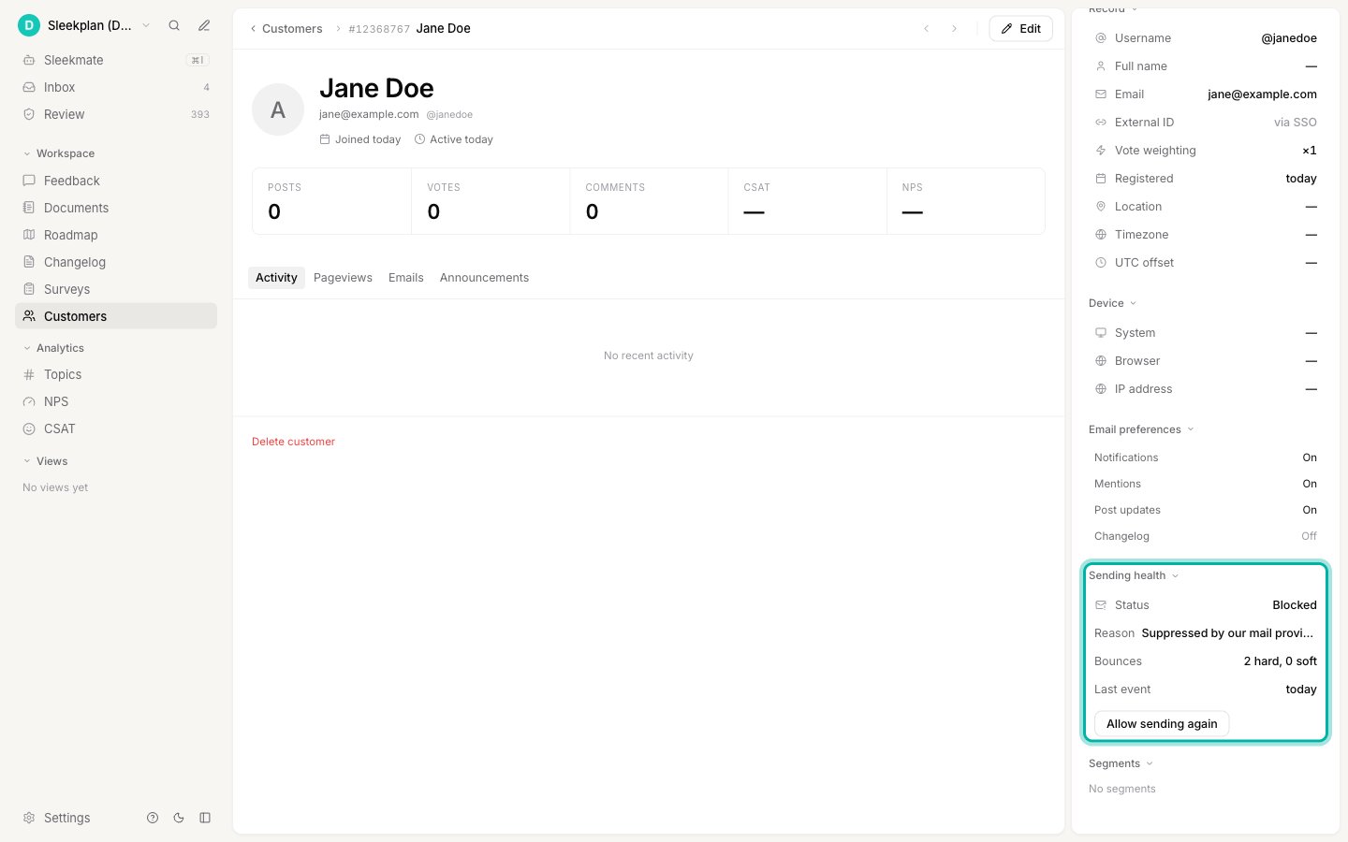
Task: Toggle dark mode moon icon
Action: coord(179,818)
